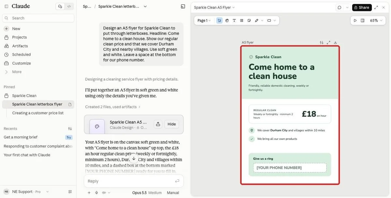Screen dimensions: 391x198
Task: Click the Hide button on artifact card
Action: coord(172,124)
